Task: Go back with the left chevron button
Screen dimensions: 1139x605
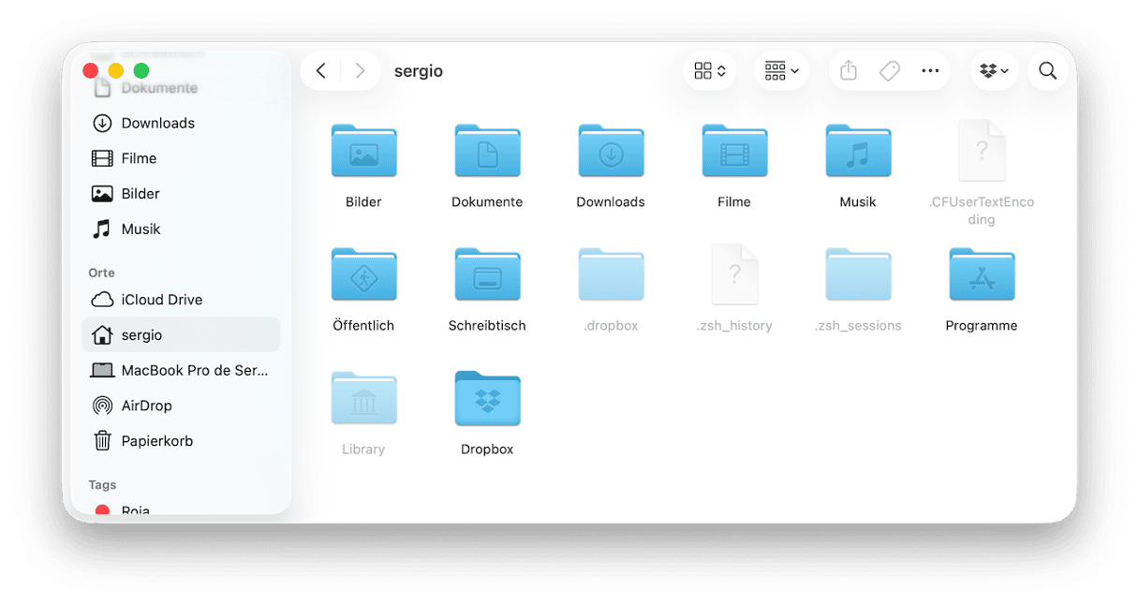Action: click(321, 71)
